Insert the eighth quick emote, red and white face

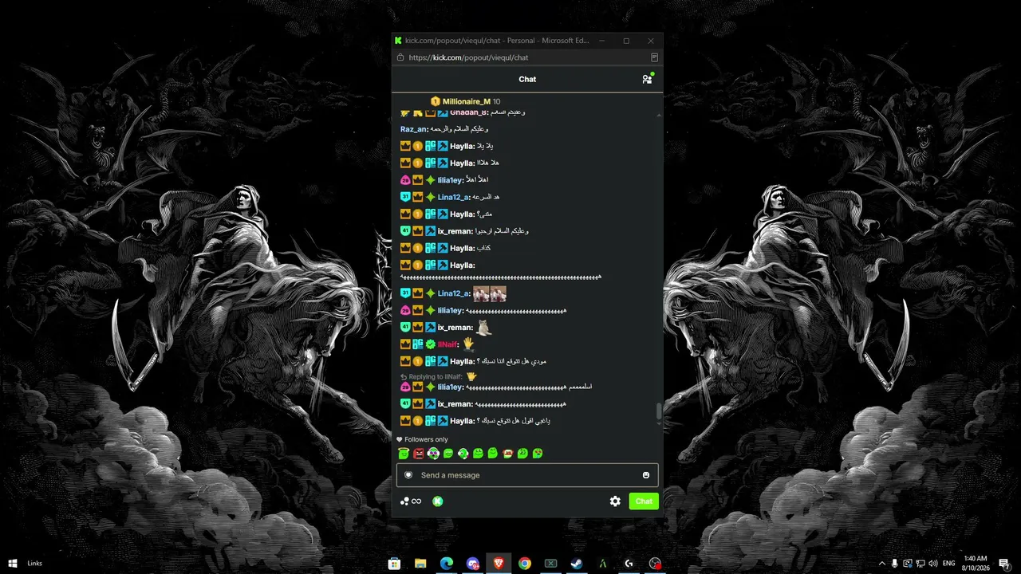pyautogui.click(x=508, y=454)
